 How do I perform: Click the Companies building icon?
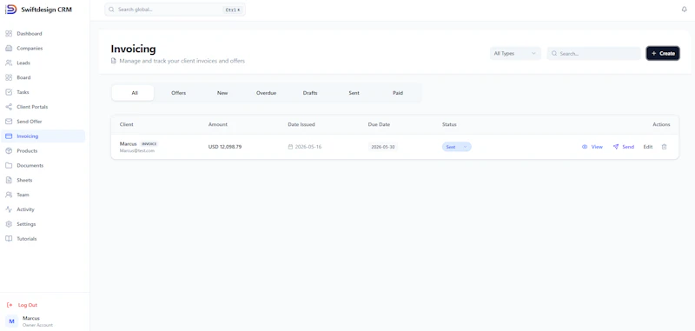click(9, 49)
